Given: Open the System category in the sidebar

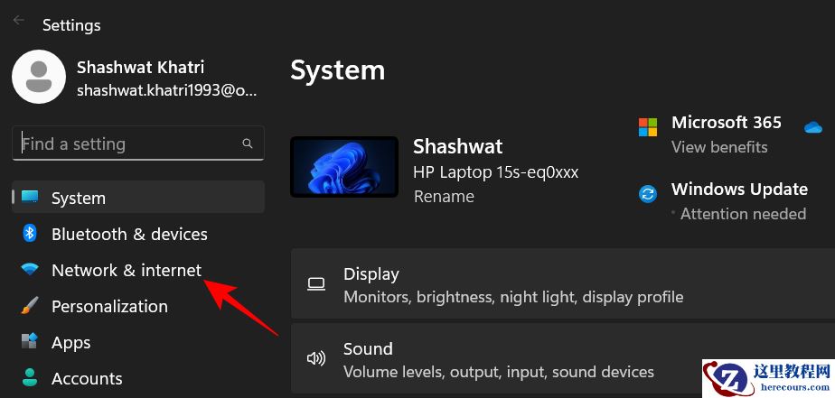Looking at the screenshot, I should 79,198.
